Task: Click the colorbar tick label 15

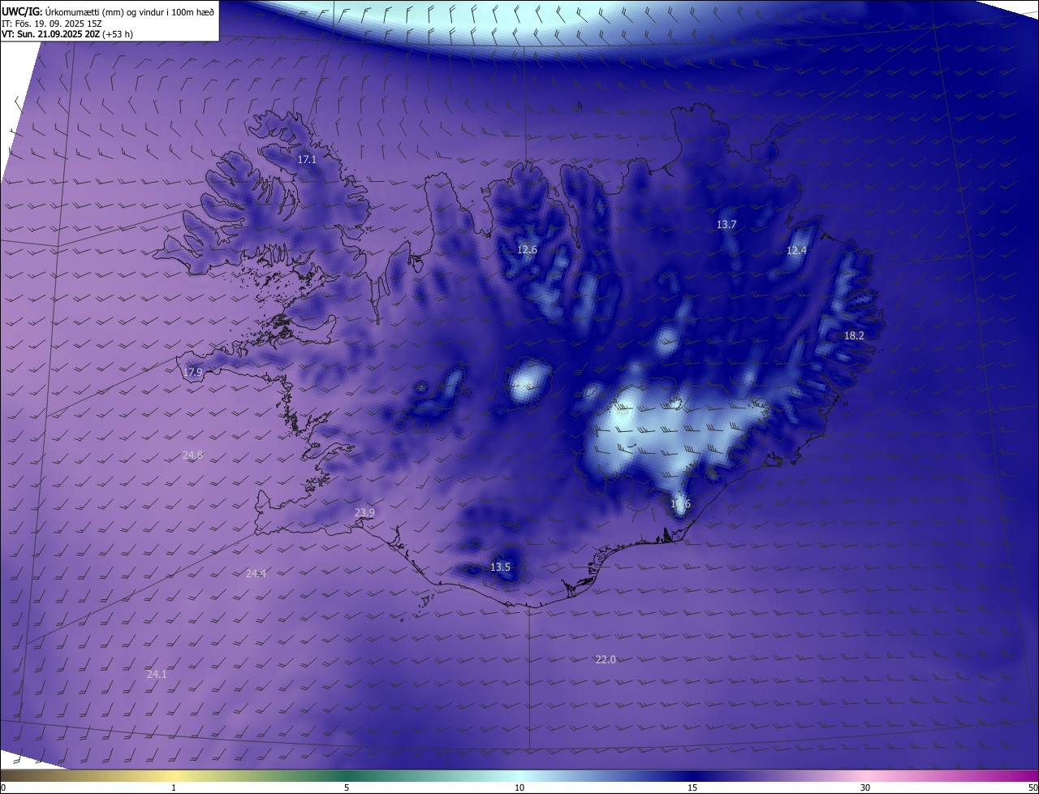Action: point(692,788)
